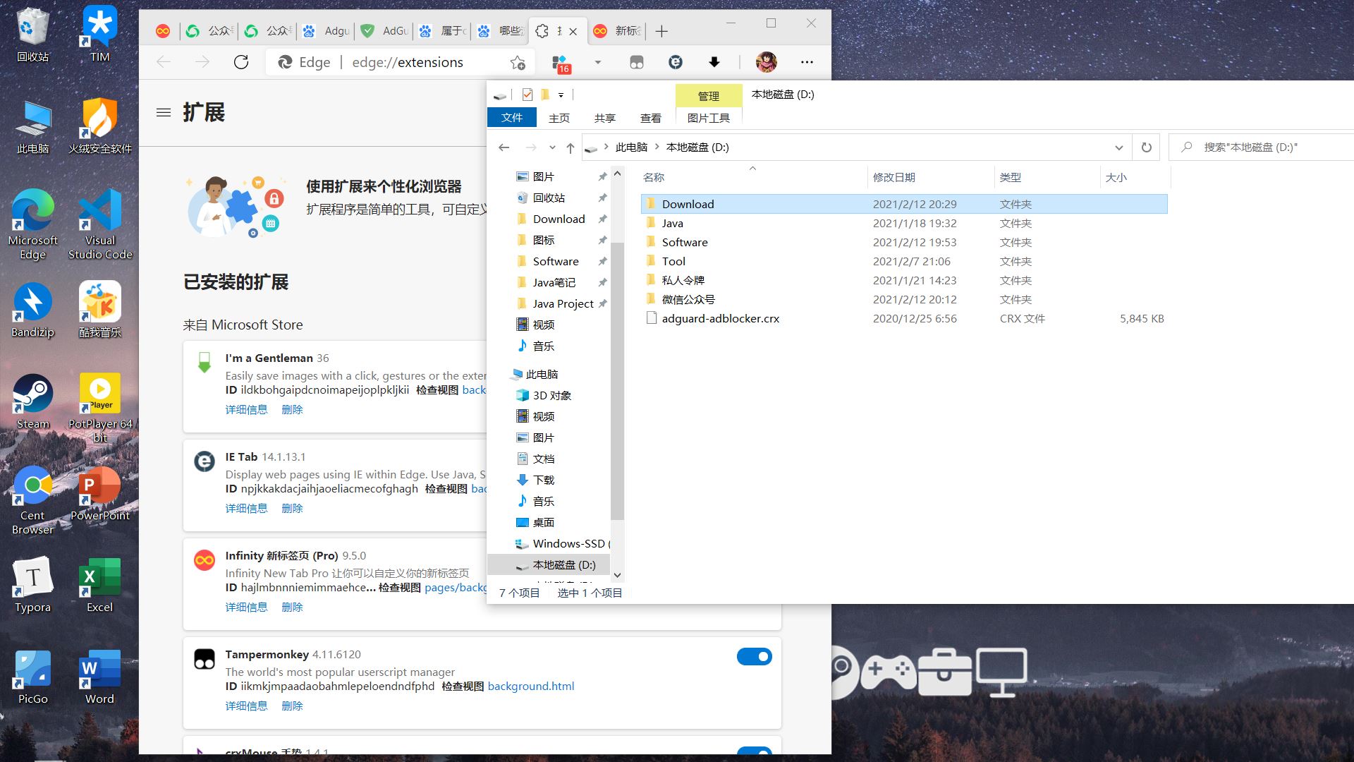Expand the extensions button dropdown next to collections

[598, 62]
